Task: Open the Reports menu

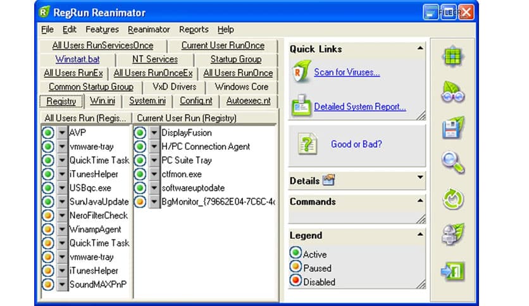Action: pyautogui.click(x=194, y=30)
